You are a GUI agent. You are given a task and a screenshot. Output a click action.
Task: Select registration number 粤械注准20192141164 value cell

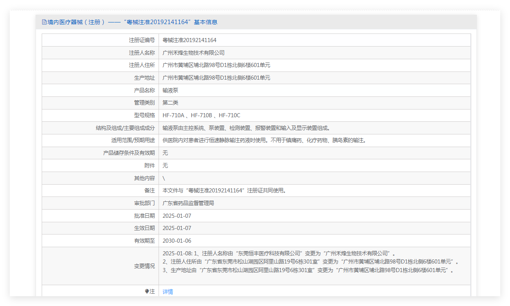pos(189,40)
